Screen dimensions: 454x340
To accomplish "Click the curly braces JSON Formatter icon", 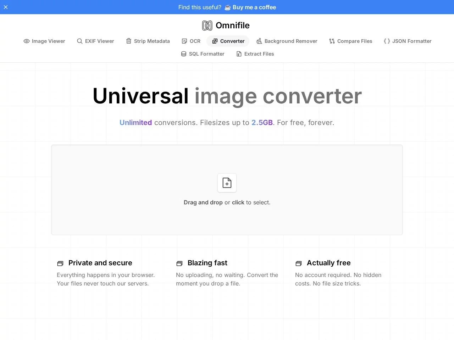I will (387, 41).
